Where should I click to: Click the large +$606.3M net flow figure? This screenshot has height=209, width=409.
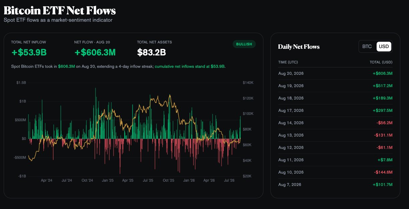point(95,52)
